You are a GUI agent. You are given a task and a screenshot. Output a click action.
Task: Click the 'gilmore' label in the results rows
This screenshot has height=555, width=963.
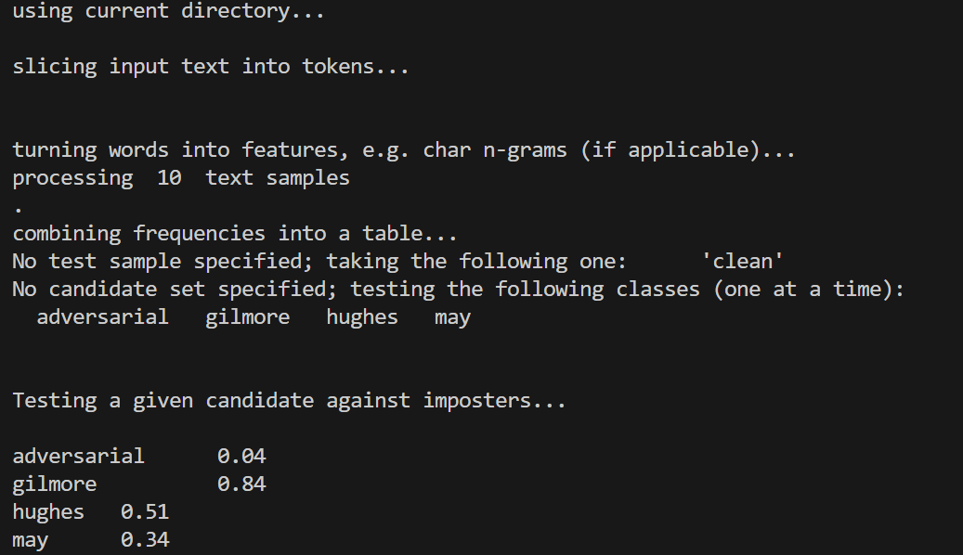coord(54,484)
